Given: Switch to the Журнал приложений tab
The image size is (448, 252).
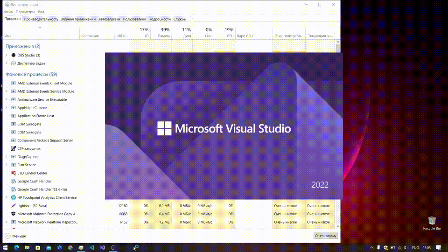Looking at the screenshot, I should (x=78, y=19).
